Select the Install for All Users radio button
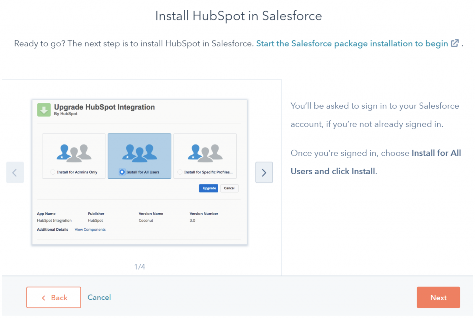Viewport: 475px width, 318px height. (122, 172)
